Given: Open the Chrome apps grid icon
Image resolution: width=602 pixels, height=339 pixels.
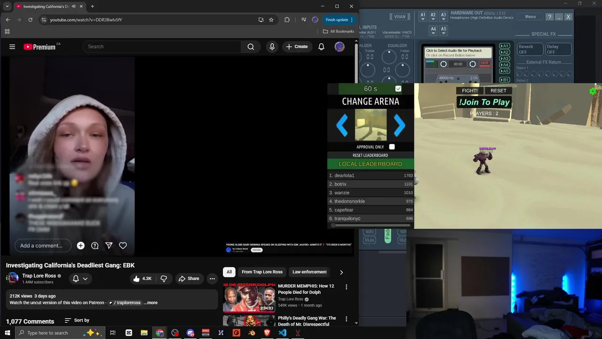Looking at the screenshot, I should (x=7, y=32).
